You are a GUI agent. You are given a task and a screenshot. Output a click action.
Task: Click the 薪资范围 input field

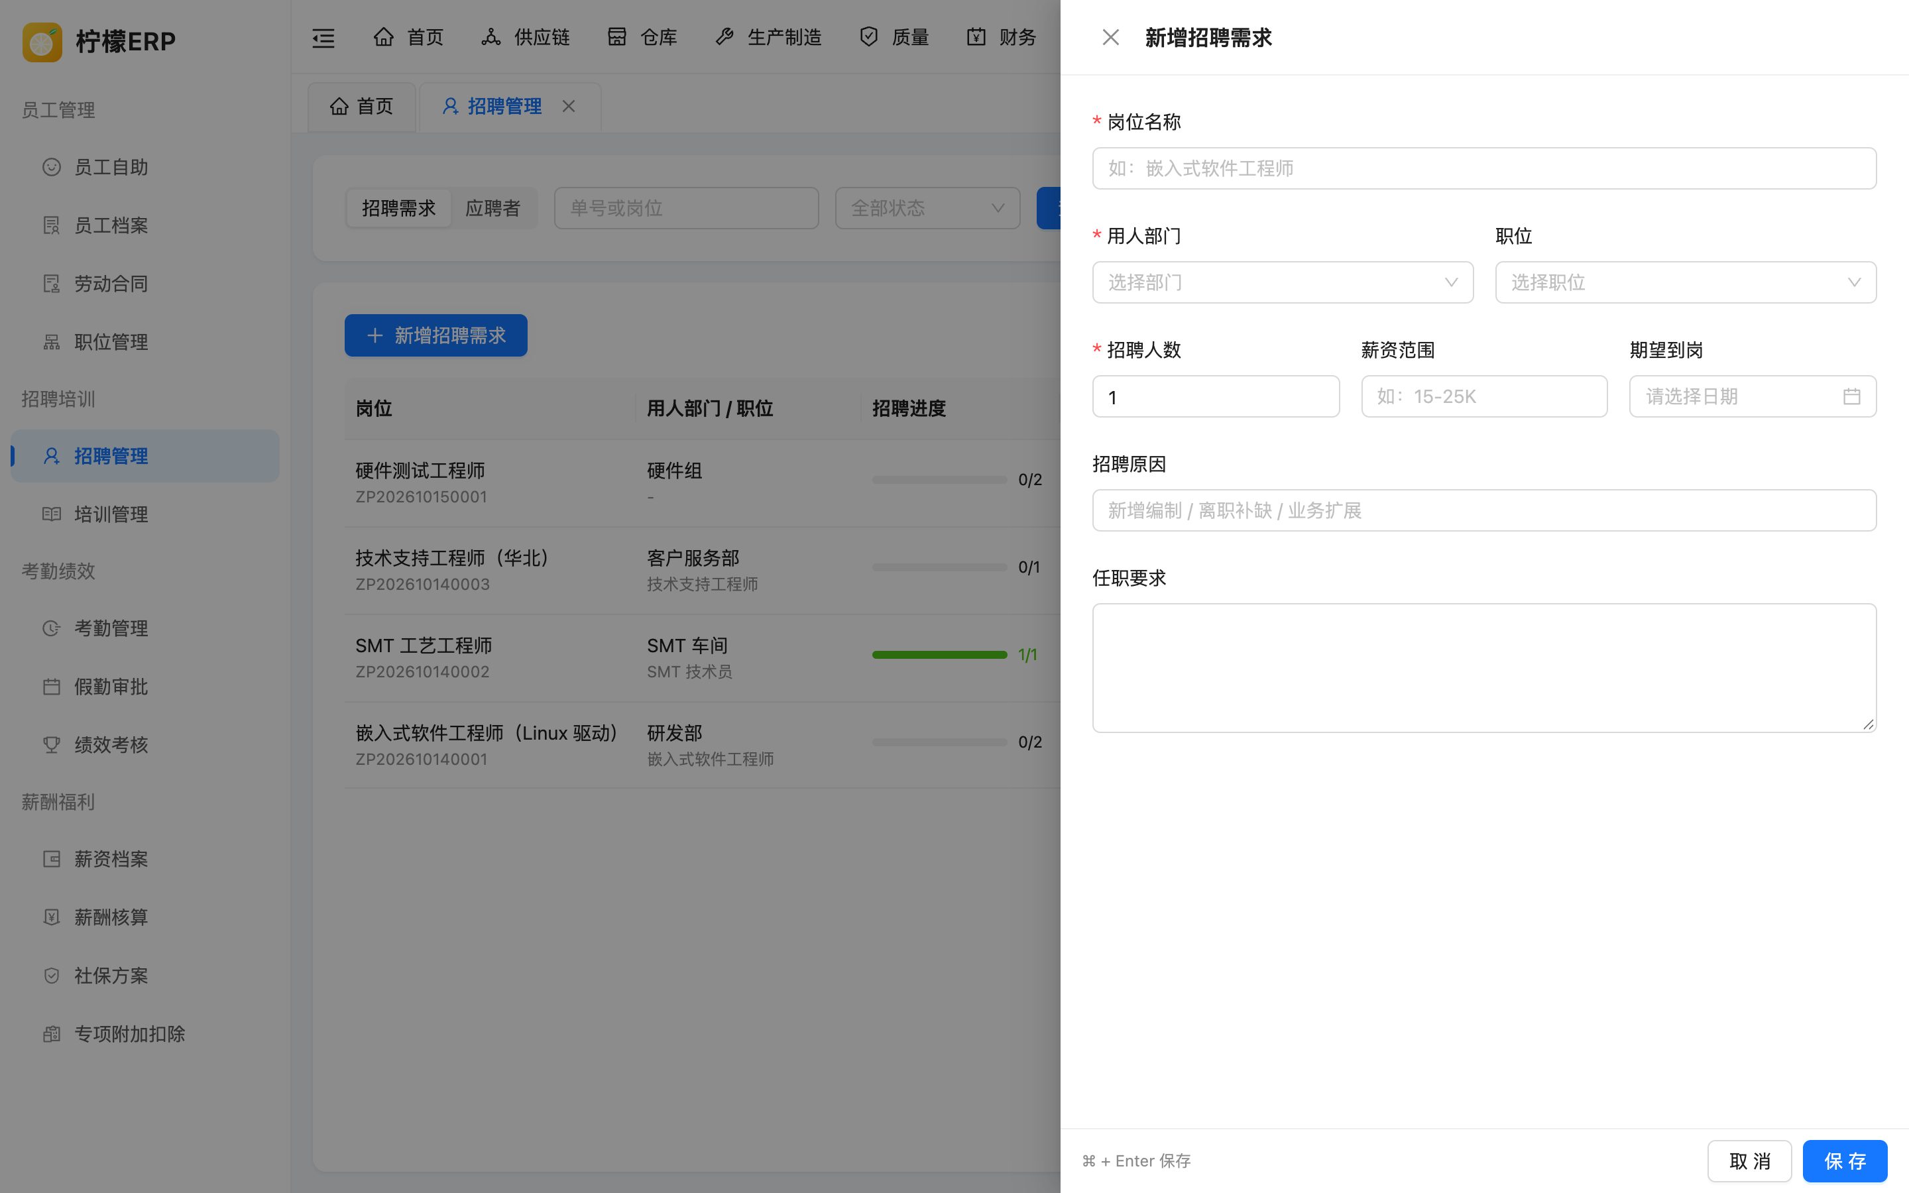(x=1484, y=396)
